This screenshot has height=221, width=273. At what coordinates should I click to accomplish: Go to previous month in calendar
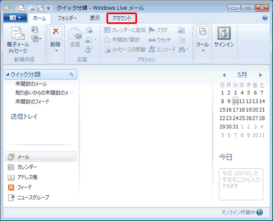click(224, 75)
